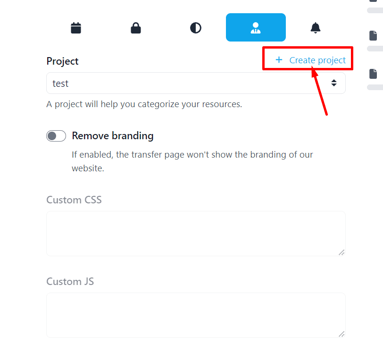Click the Create project link

(317, 60)
